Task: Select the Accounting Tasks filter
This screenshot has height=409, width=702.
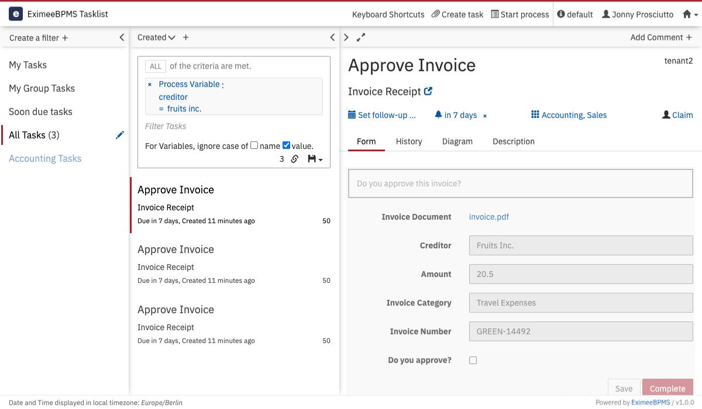Action: [45, 158]
